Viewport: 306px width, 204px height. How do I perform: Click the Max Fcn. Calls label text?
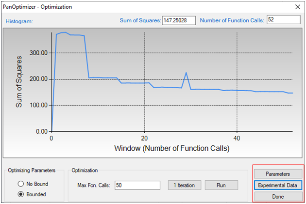(x=94, y=185)
